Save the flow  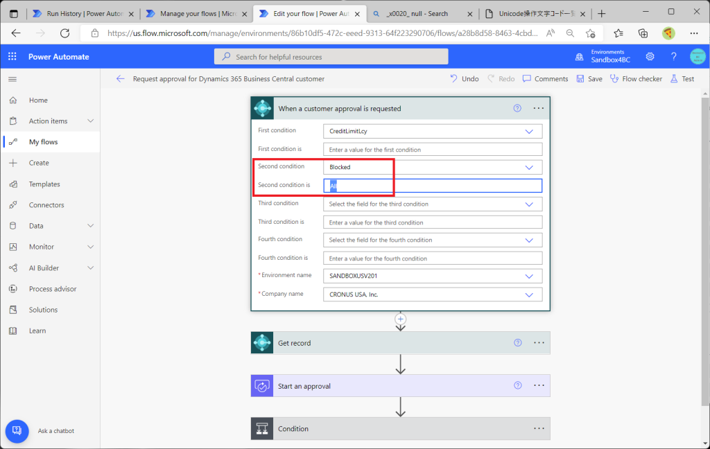click(589, 79)
